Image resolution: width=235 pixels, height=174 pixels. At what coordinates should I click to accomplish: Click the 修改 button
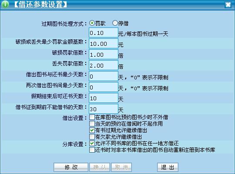point(71,167)
